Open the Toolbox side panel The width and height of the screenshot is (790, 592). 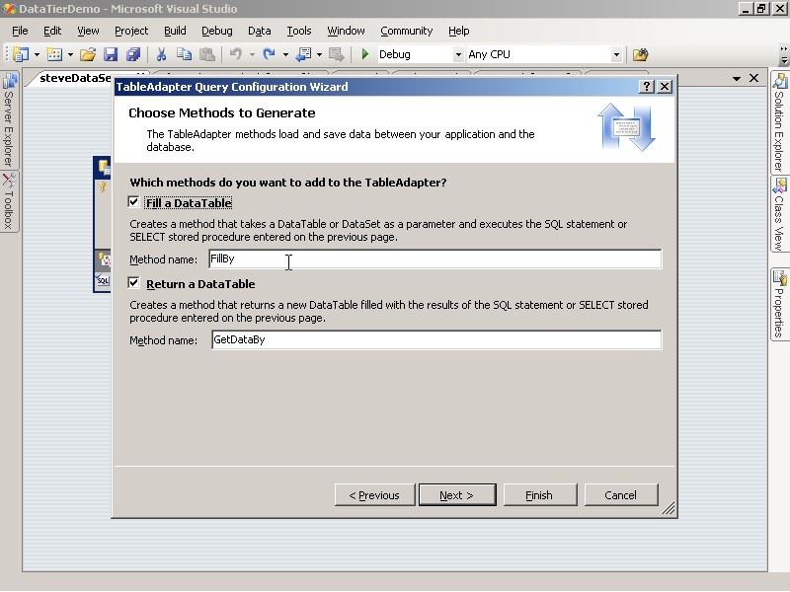click(9, 201)
